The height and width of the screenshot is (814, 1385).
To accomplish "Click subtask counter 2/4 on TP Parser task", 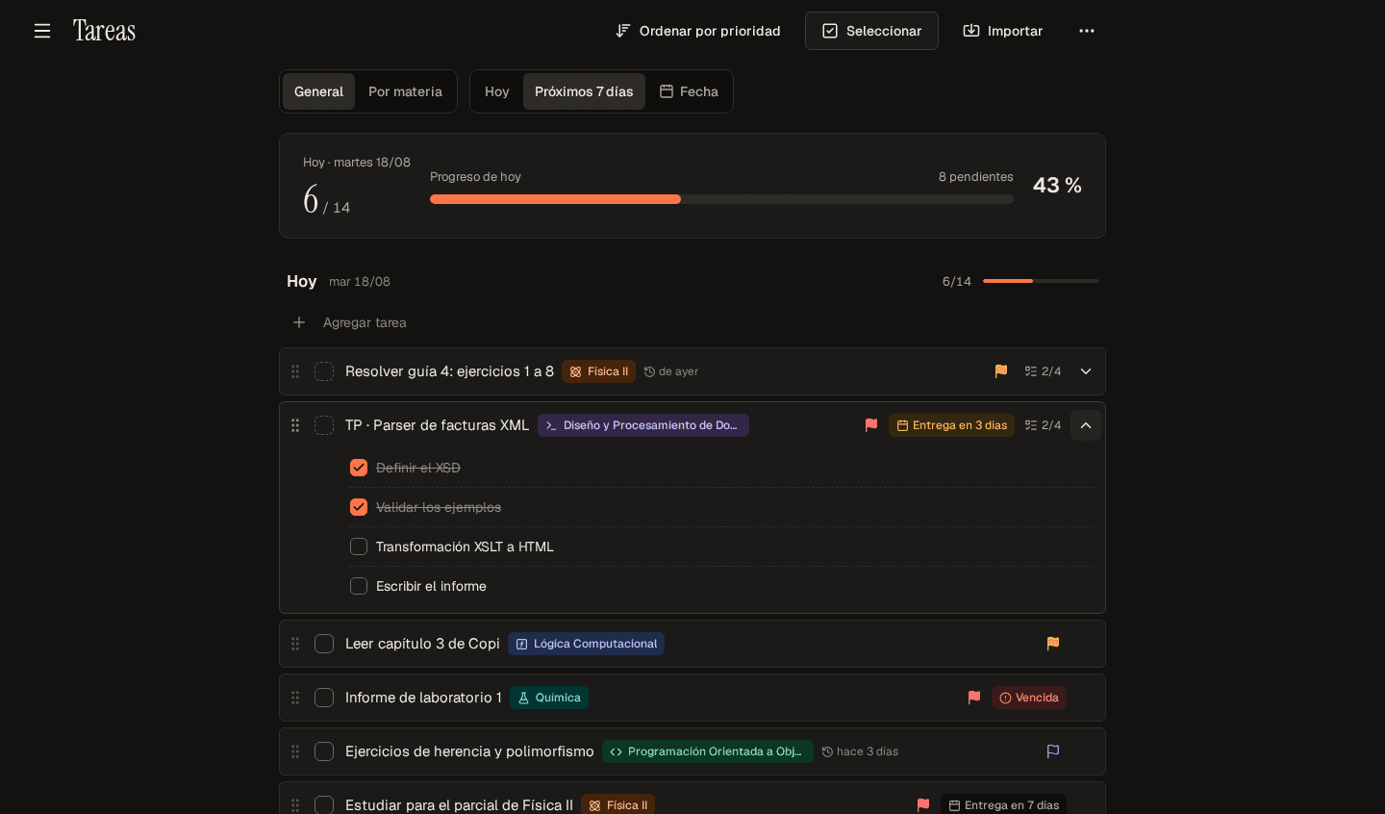I will (1044, 425).
